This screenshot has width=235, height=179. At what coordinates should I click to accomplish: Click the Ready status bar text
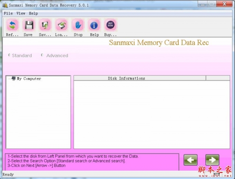click(x=8, y=174)
